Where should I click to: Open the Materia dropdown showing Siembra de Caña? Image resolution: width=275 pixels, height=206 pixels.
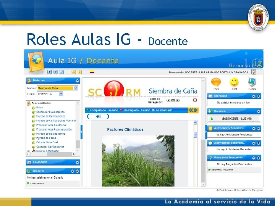coord(76,88)
